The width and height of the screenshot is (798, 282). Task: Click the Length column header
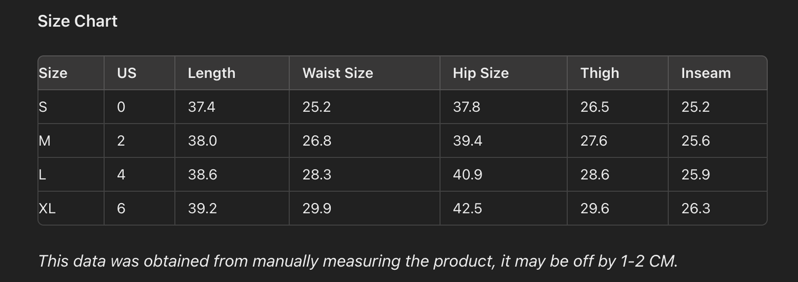point(212,73)
